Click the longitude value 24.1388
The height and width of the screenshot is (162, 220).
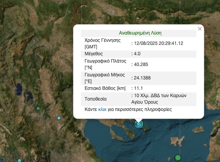(x=142, y=78)
